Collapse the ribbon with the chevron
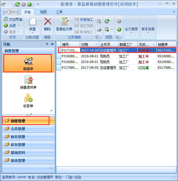This screenshot has width=178, height=181. pyautogui.click(x=174, y=12)
